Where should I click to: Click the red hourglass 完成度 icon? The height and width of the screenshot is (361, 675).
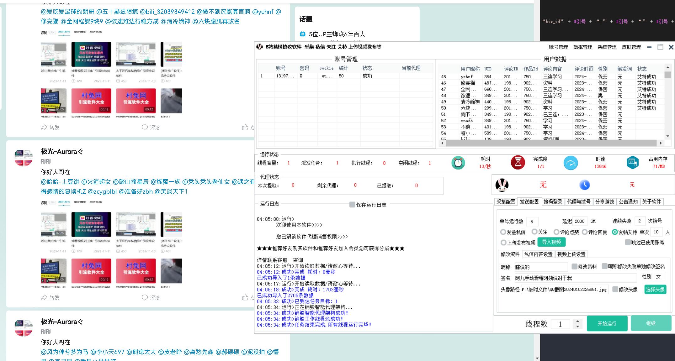pos(518,163)
